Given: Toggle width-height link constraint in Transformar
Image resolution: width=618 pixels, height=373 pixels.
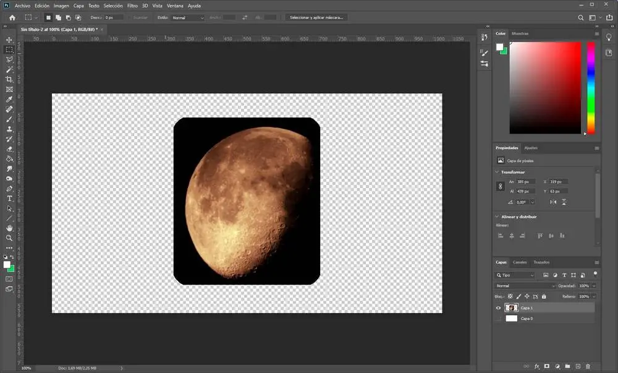Looking at the screenshot, I should point(500,186).
